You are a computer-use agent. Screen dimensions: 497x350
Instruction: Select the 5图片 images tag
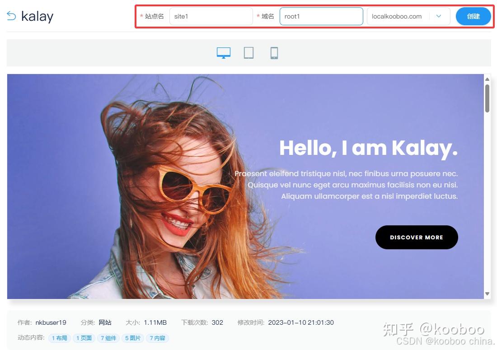[x=132, y=338]
